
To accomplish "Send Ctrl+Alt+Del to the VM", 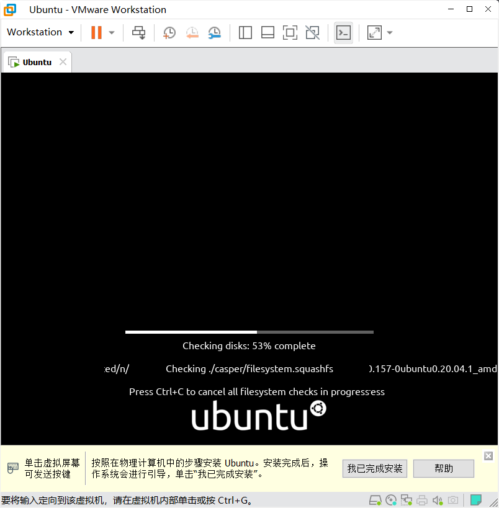I will tap(139, 32).
